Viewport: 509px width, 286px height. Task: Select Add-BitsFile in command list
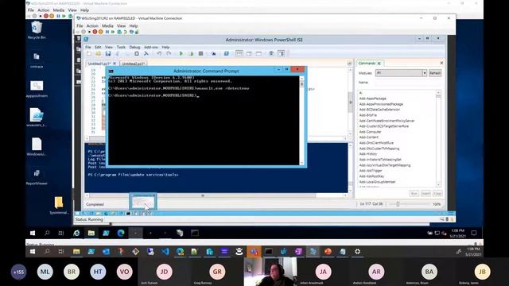click(367, 115)
